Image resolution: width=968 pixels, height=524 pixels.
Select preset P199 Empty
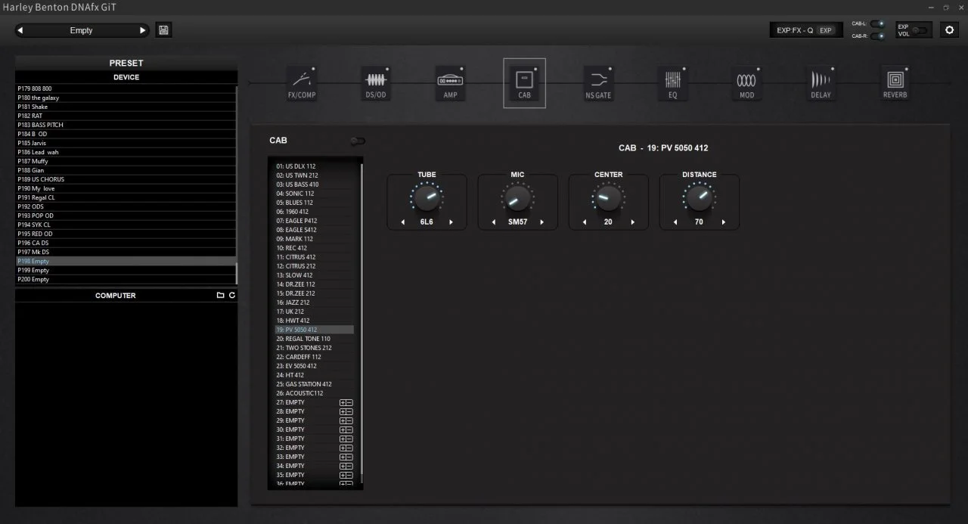coord(126,270)
